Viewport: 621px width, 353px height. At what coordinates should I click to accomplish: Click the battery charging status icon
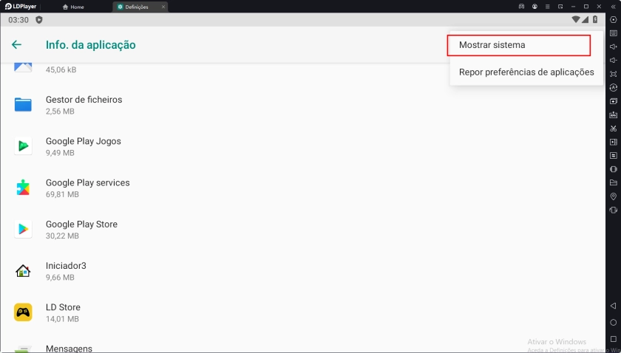click(595, 19)
